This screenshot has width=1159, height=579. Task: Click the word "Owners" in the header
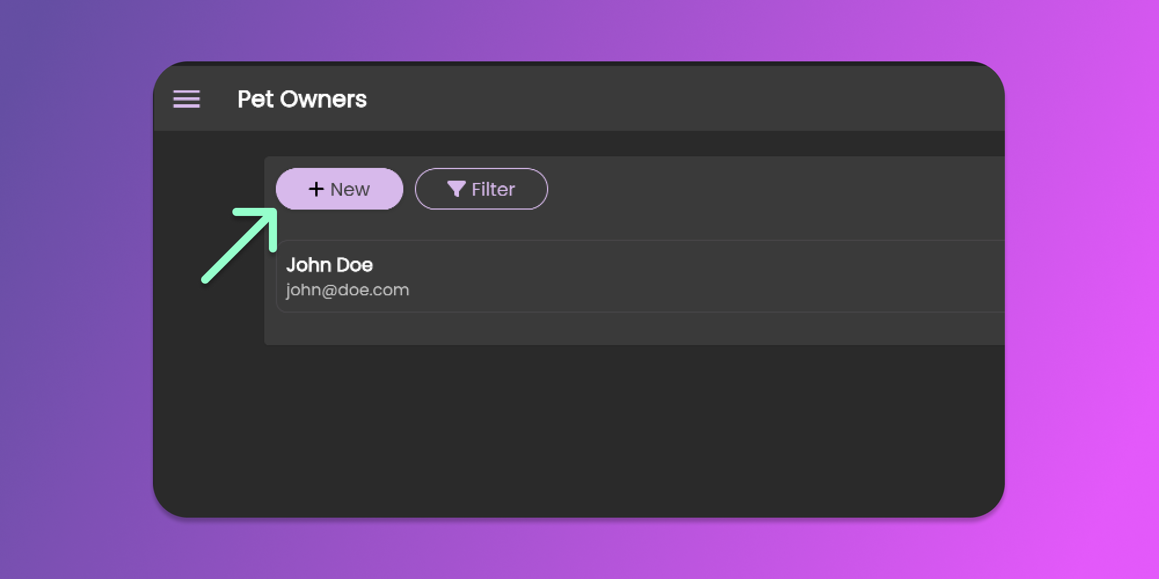tap(323, 99)
